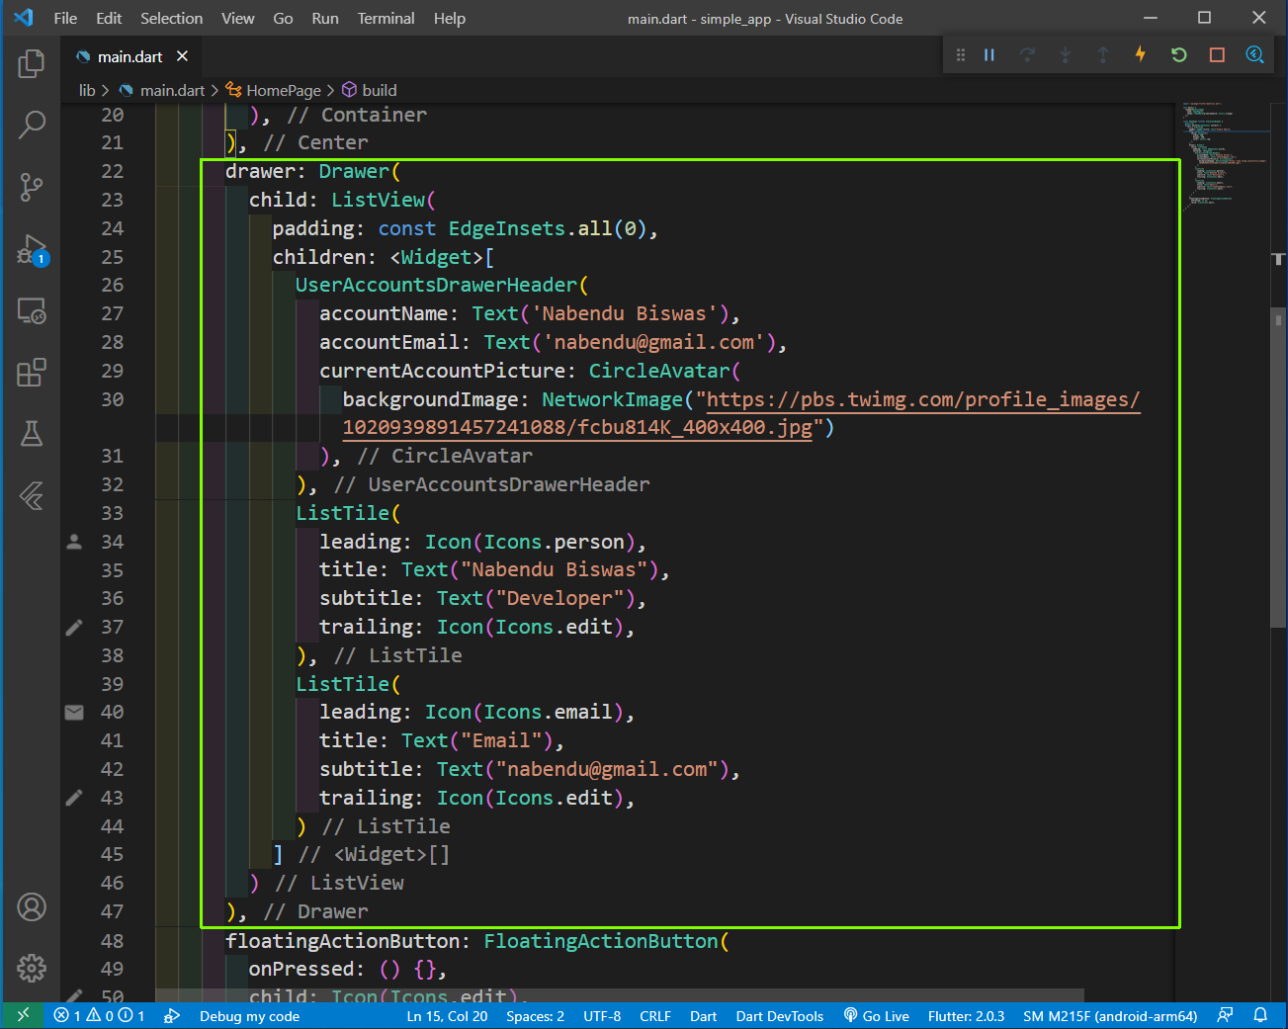The height and width of the screenshot is (1029, 1288).
Task: Click the debug Step Over button
Action: click(x=1027, y=55)
